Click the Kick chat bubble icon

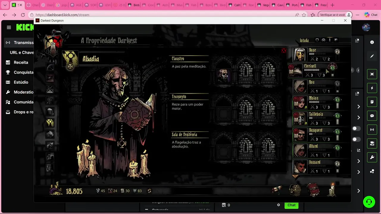pyautogui.click(x=372, y=116)
